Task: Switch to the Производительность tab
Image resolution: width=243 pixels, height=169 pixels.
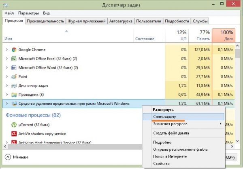Action: [x=46, y=21]
